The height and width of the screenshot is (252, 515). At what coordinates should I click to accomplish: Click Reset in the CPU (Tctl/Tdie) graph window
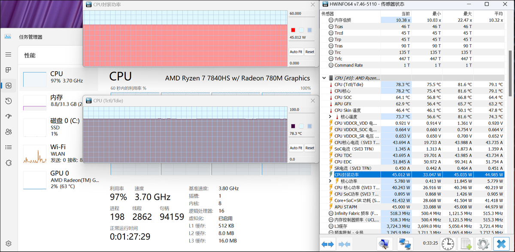click(309, 148)
